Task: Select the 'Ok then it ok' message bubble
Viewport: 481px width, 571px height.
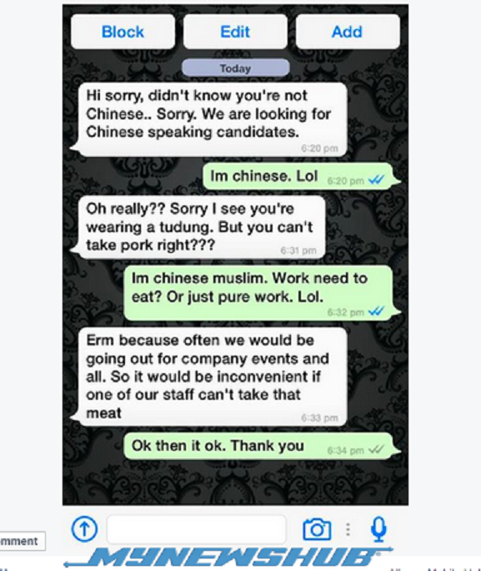Action: click(262, 446)
